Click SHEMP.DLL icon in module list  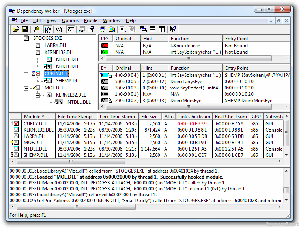coord(15,155)
